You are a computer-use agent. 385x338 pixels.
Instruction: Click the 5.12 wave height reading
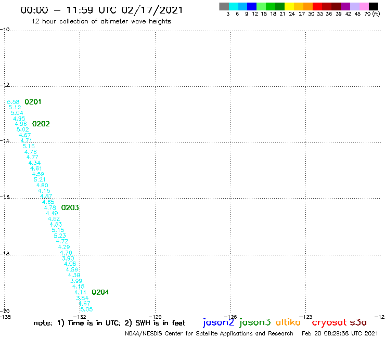pyautogui.click(x=15, y=107)
